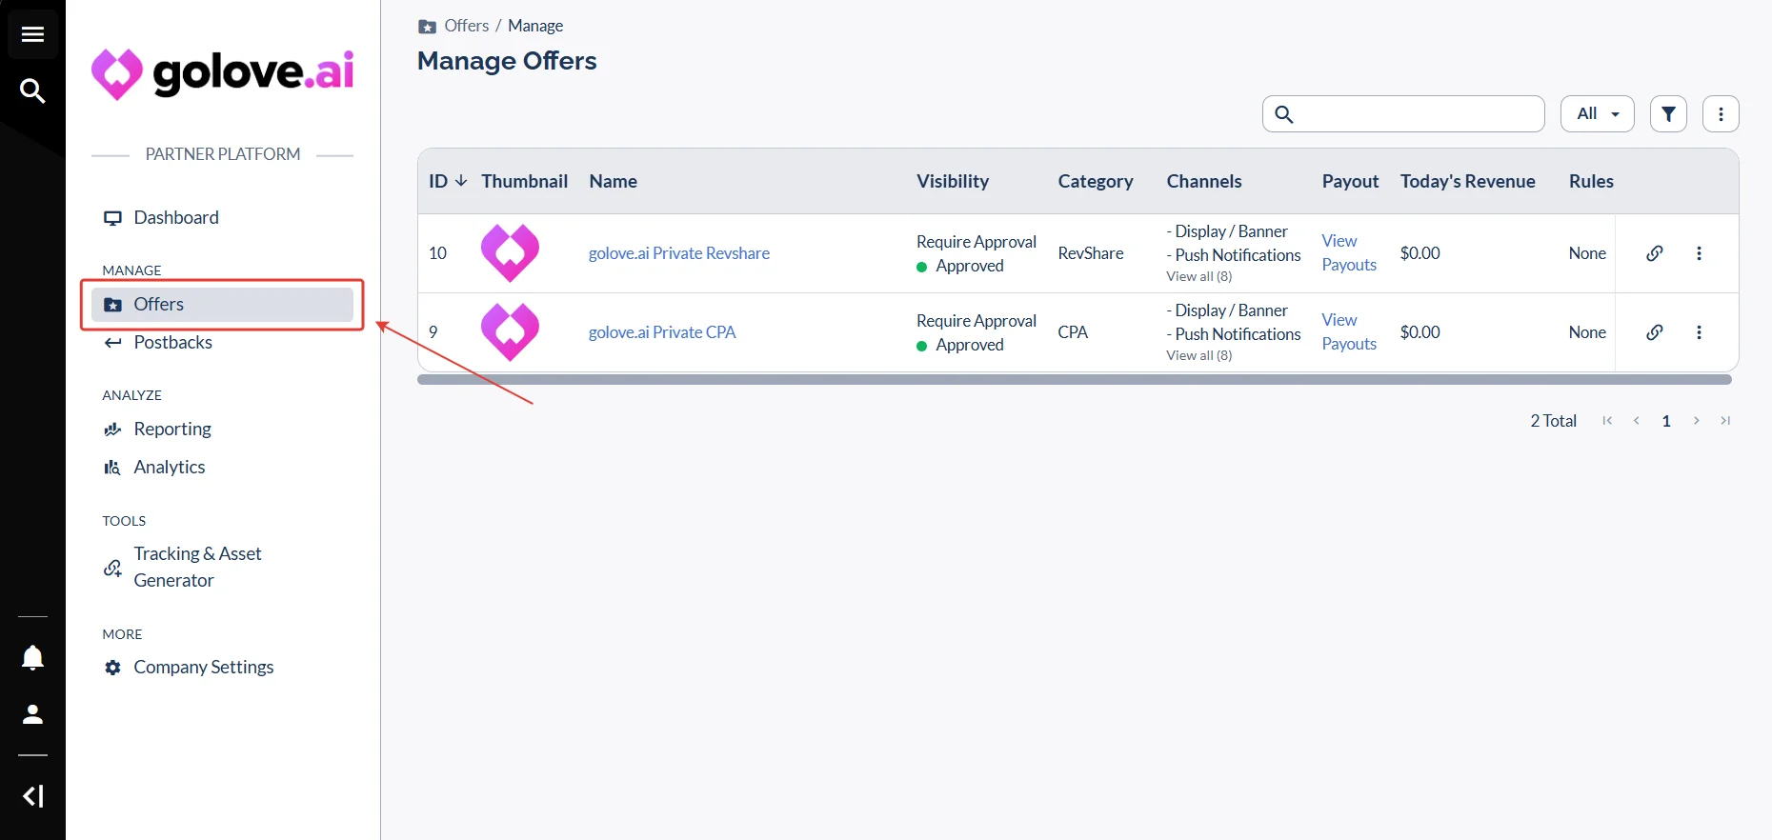Copy tracking link for golove.ai Private CPA
This screenshot has width=1772, height=840.
pyautogui.click(x=1655, y=332)
